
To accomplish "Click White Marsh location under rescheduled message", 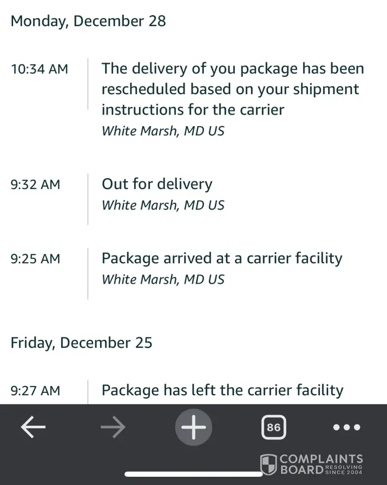I will 163,131.
